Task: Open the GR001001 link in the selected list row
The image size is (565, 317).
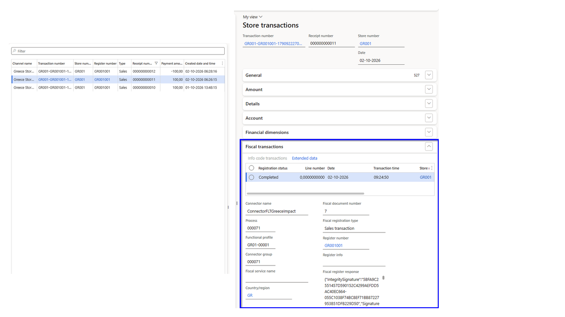Action: [x=102, y=80]
